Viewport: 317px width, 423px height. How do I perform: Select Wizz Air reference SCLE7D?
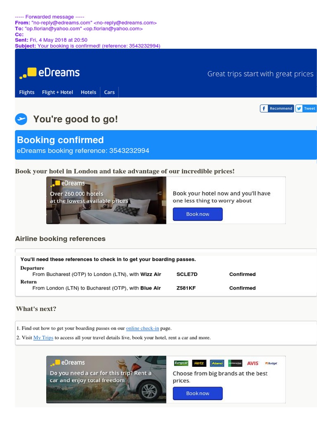click(187, 274)
